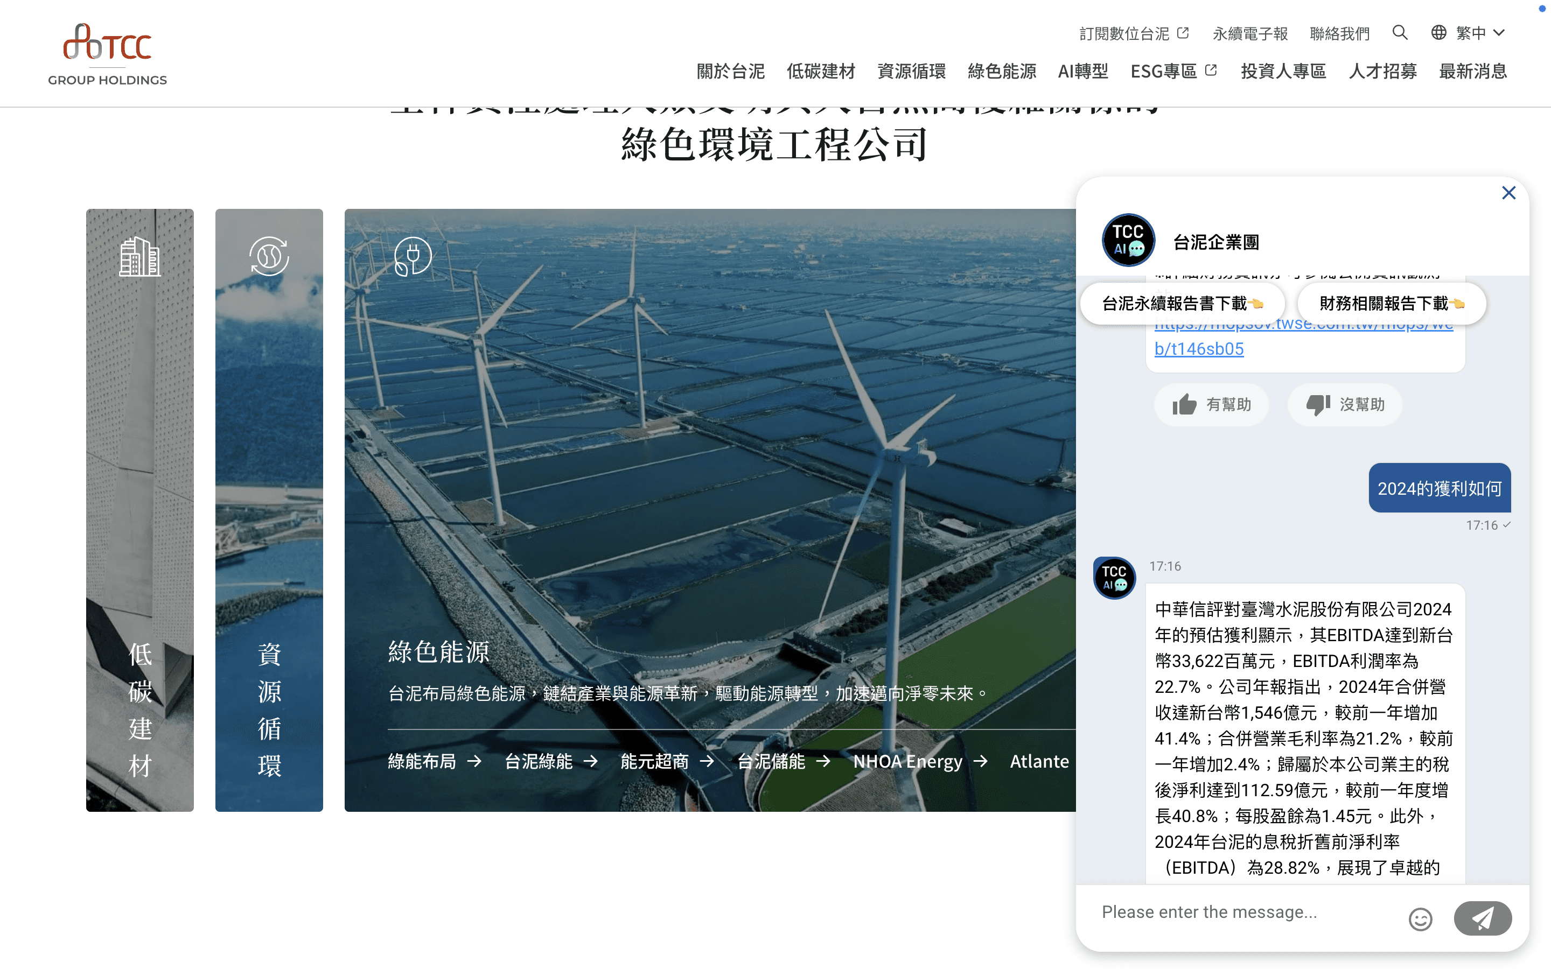
Task: Open the 投資人專區 navigation menu
Action: (x=1283, y=71)
